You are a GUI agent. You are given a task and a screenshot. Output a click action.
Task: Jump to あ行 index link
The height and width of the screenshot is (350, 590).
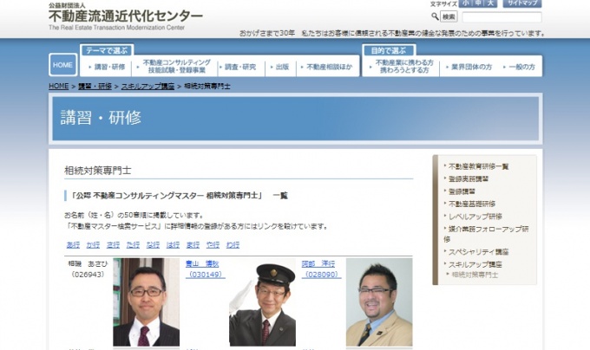(x=73, y=245)
